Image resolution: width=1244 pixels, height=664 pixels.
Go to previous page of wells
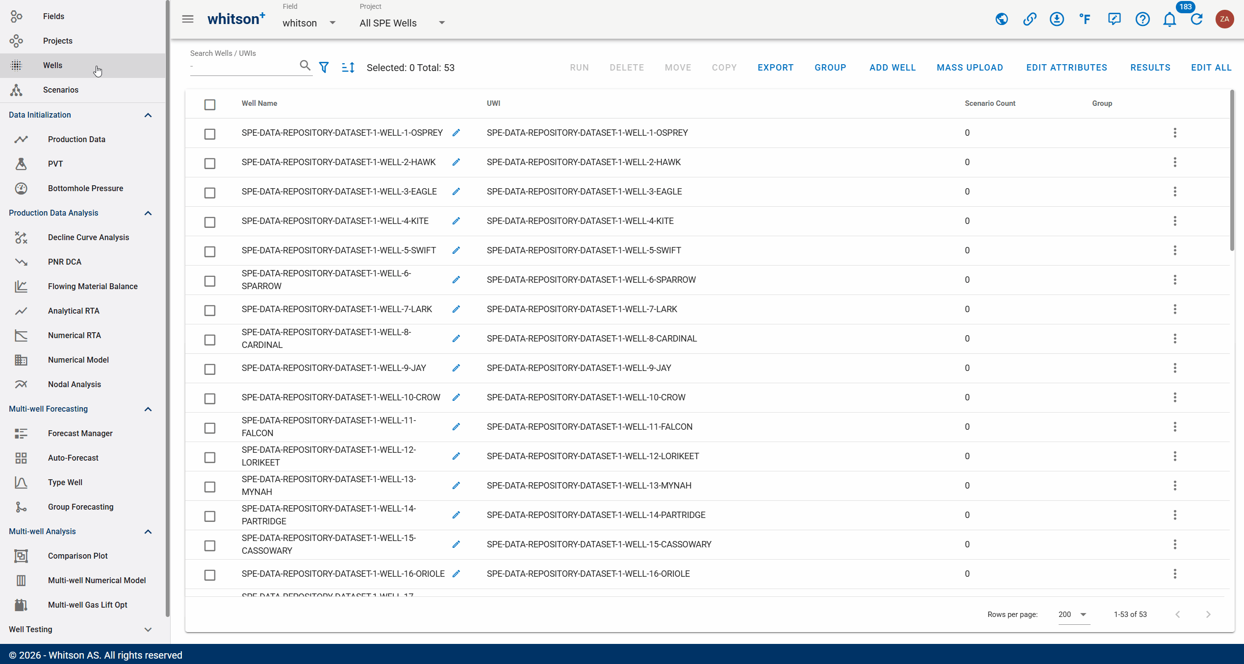coord(1178,615)
